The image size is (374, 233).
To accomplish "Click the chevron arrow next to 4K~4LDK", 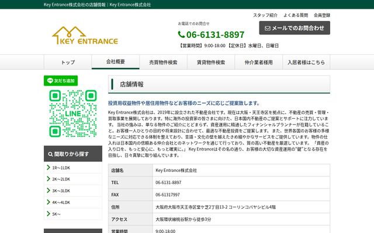I will coord(49,202).
